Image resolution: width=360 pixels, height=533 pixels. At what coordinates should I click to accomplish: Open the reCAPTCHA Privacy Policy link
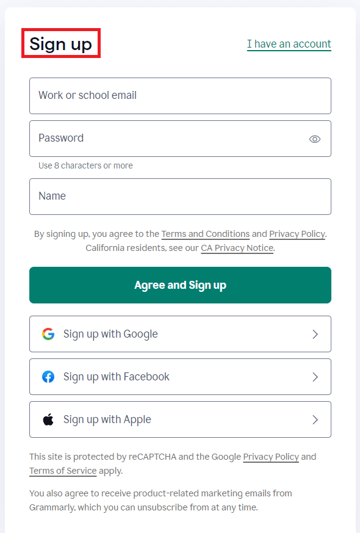pyautogui.click(x=271, y=457)
